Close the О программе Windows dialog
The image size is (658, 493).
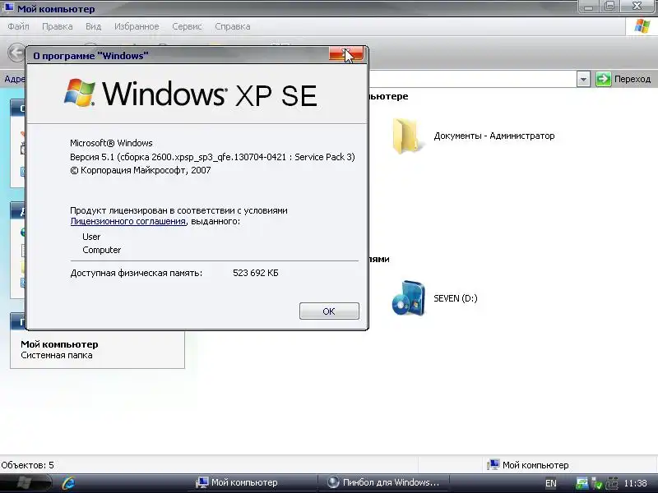pyautogui.click(x=346, y=53)
